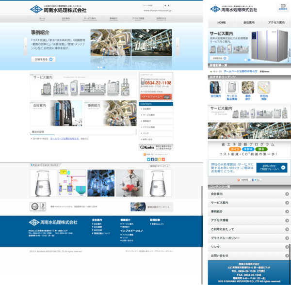291x285 pixels.
Task: Select the mobile HOME tab
Action: tap(222, 22)
